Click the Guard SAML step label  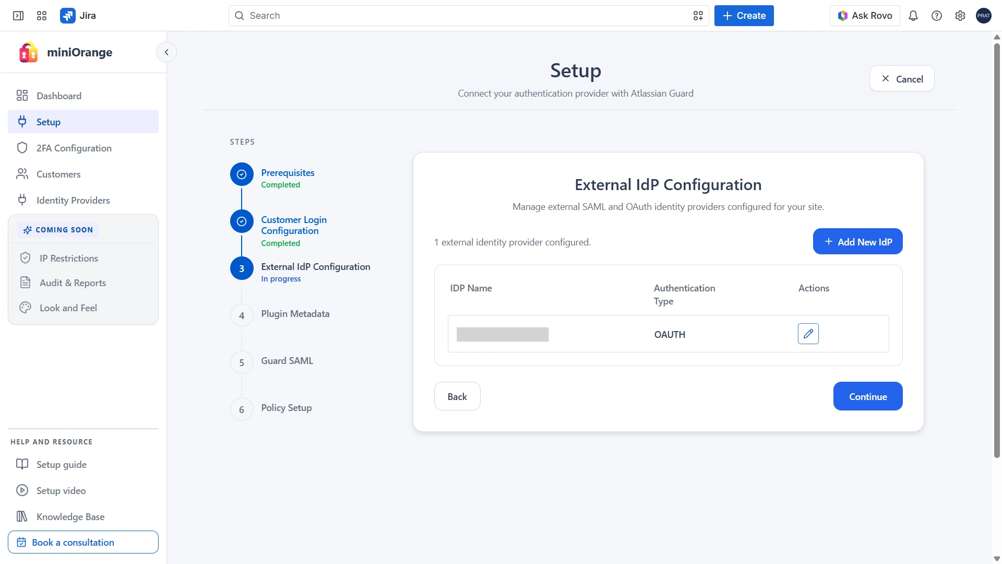click(x=287, y=360)
